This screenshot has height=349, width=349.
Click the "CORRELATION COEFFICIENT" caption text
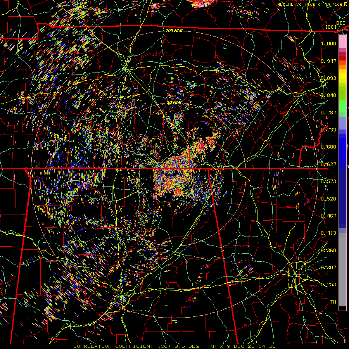(113, 346)
